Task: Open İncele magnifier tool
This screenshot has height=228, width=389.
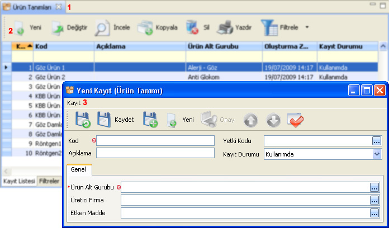Action: click(x=111, y=27)
